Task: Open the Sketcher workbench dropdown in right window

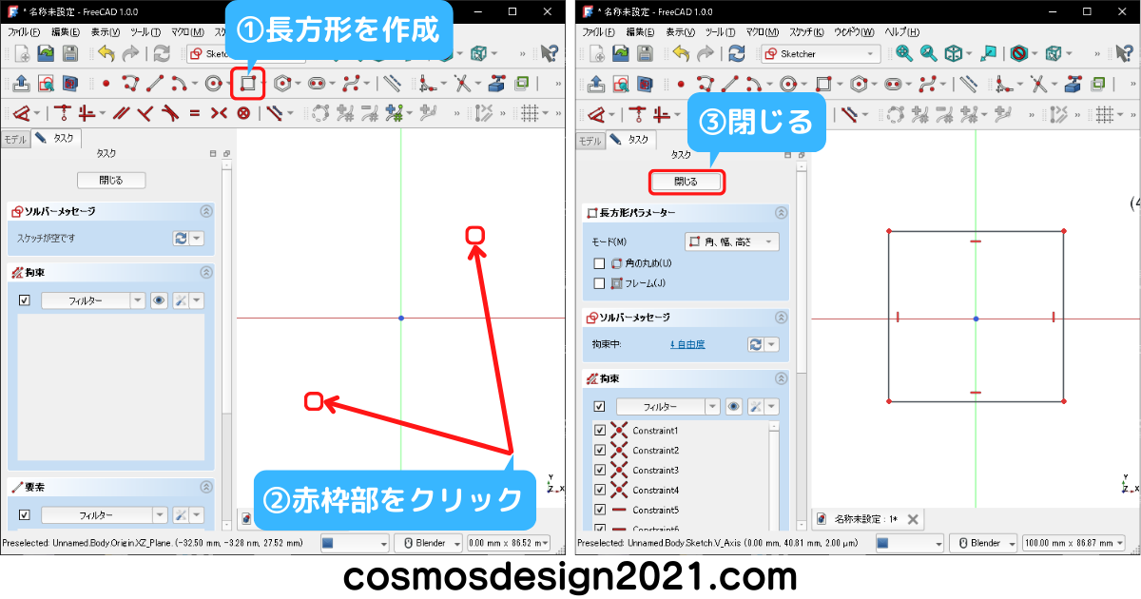Action: tap(820, 54)
